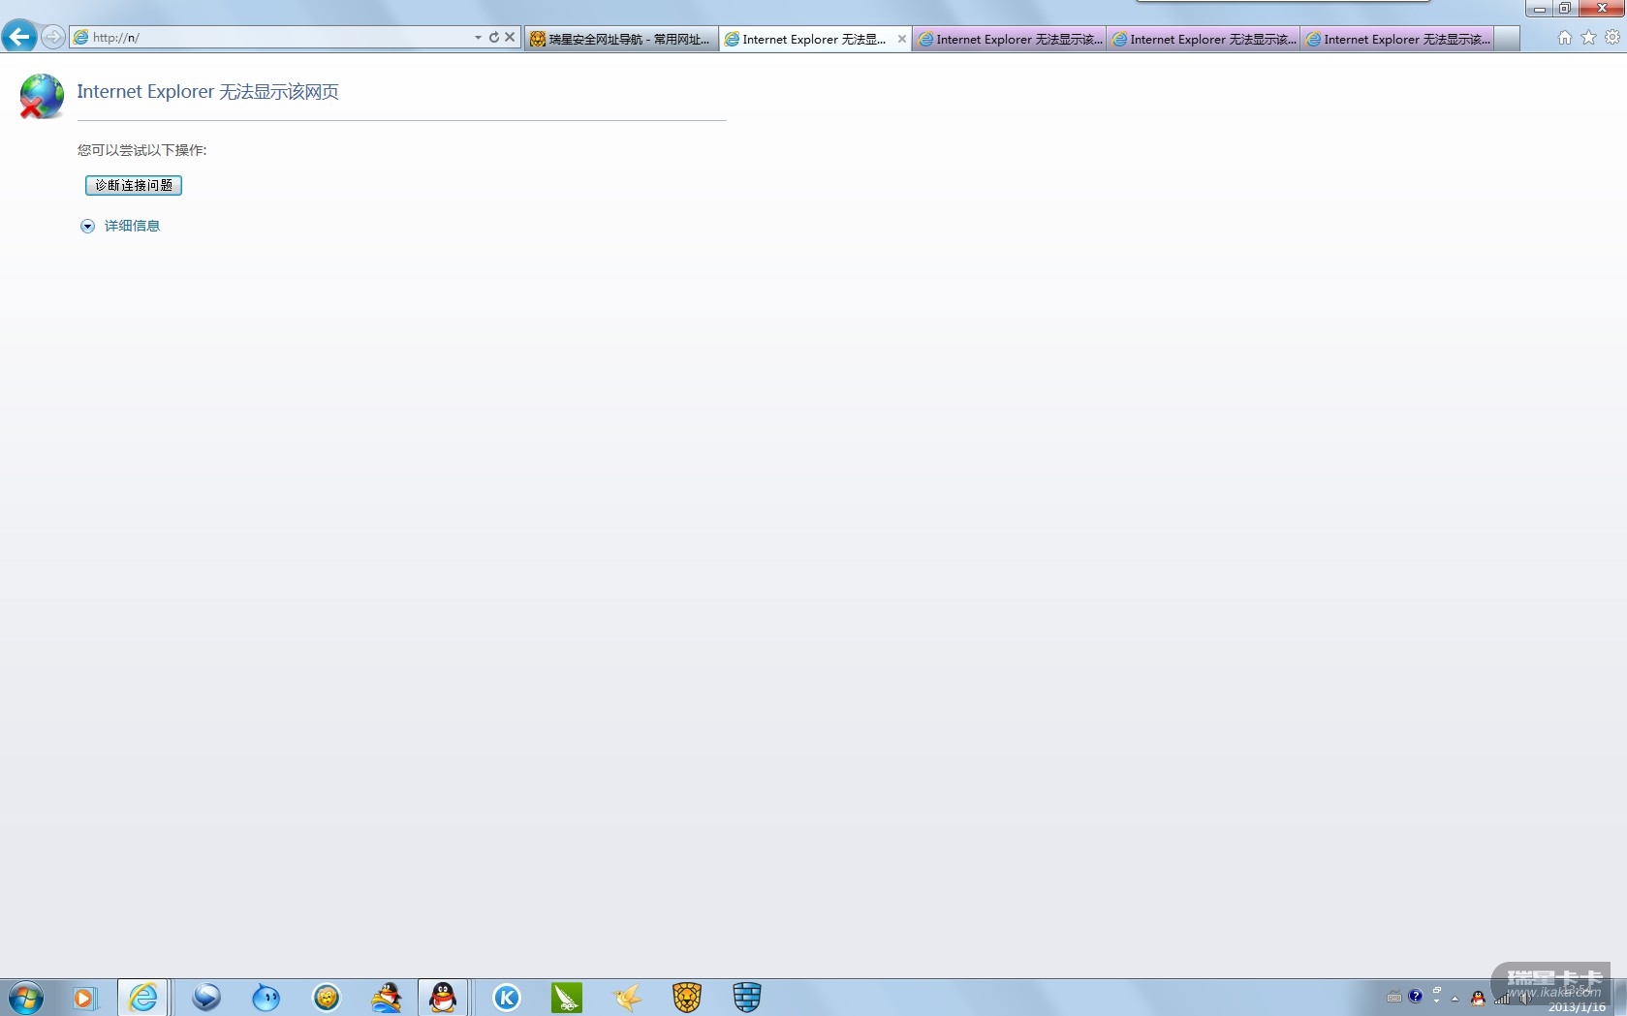Open the Windows Start menu

click(x=26, y=998)
